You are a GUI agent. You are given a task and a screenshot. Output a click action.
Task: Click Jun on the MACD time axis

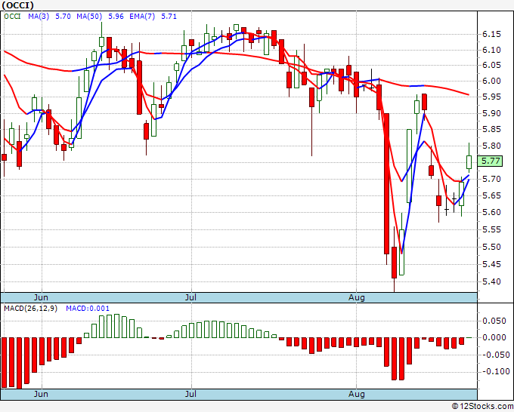[41, 394]
